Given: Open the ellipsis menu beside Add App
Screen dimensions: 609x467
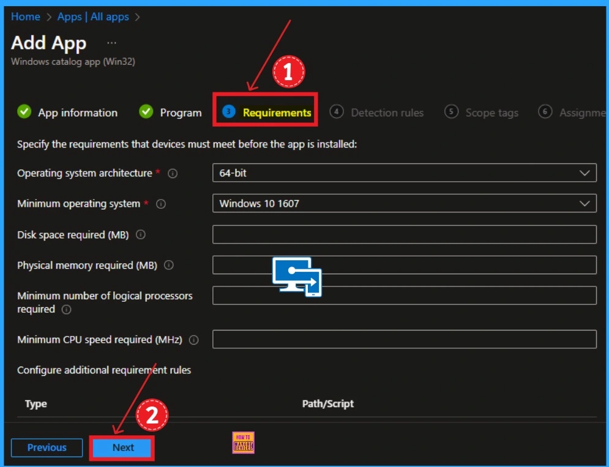Looking at the screenshot, I should coord(111,43).
